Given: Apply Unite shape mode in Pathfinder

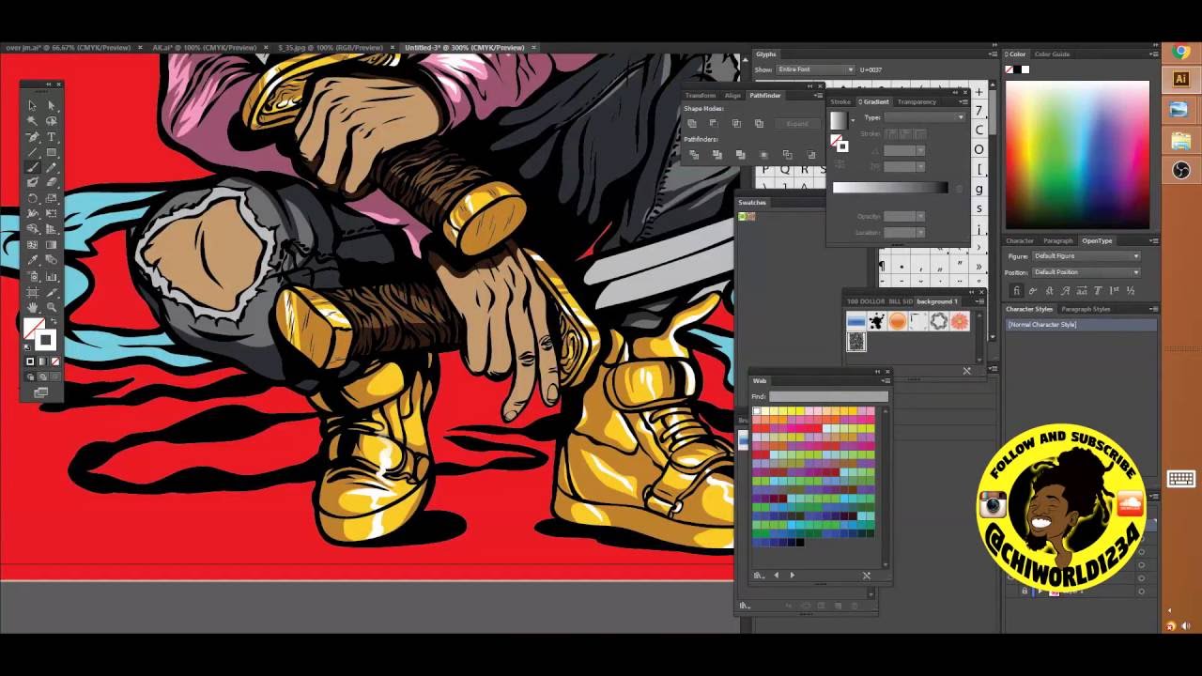Looking at the screenshot, I should [692, 123].
